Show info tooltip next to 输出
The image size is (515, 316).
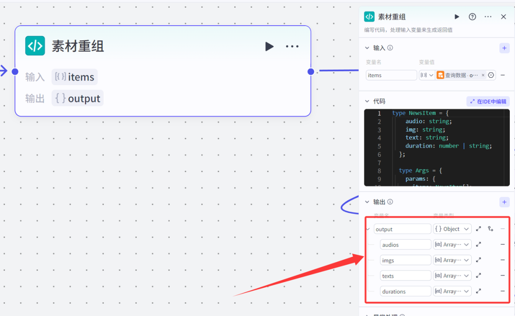(390, 202)
